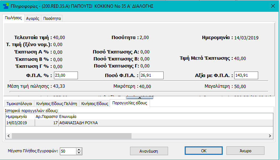The width and height of the screenshot is (280, 160).
Task: Switch to the Πωλήσεις tab
Action: [13, 18]
